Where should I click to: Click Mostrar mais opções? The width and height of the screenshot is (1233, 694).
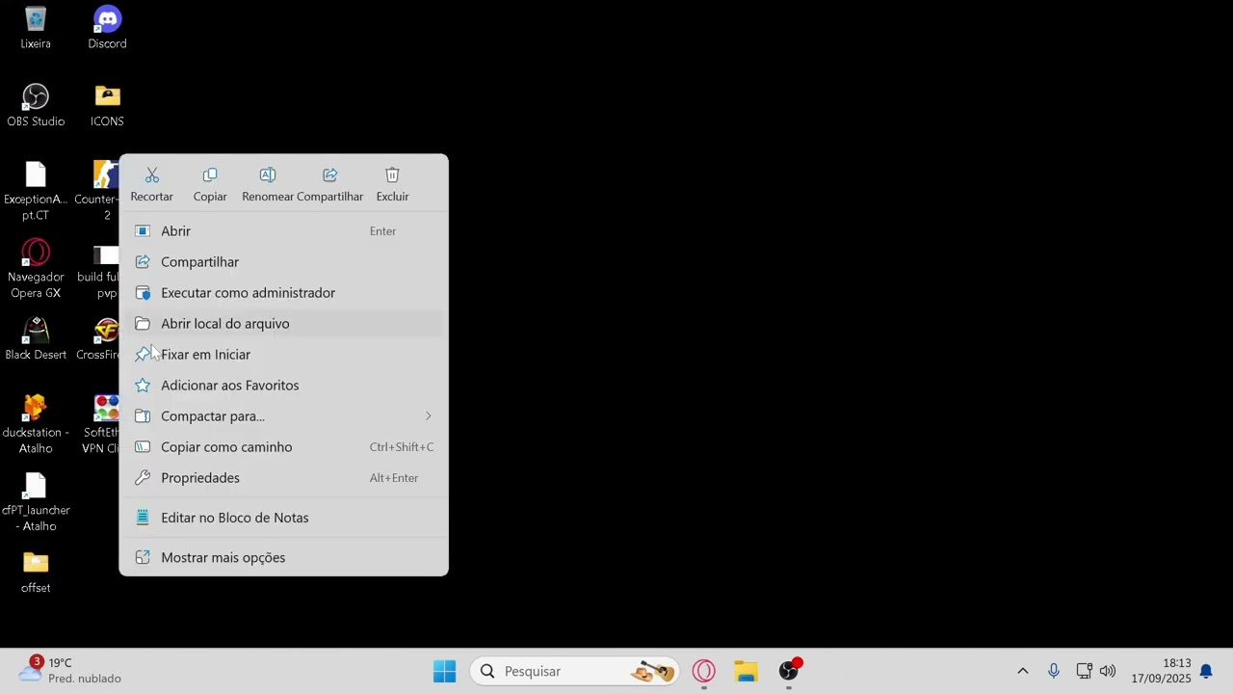(x=283, y=558)
